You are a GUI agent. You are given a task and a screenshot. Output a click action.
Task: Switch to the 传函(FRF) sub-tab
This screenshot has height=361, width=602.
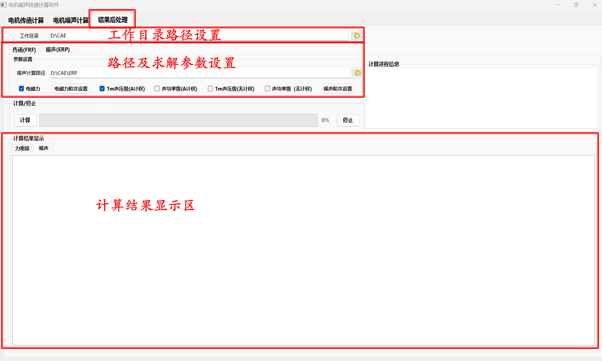coord(24,50)
